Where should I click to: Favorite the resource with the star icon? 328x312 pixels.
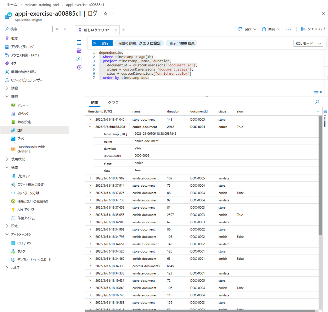[x=106, y=14]
